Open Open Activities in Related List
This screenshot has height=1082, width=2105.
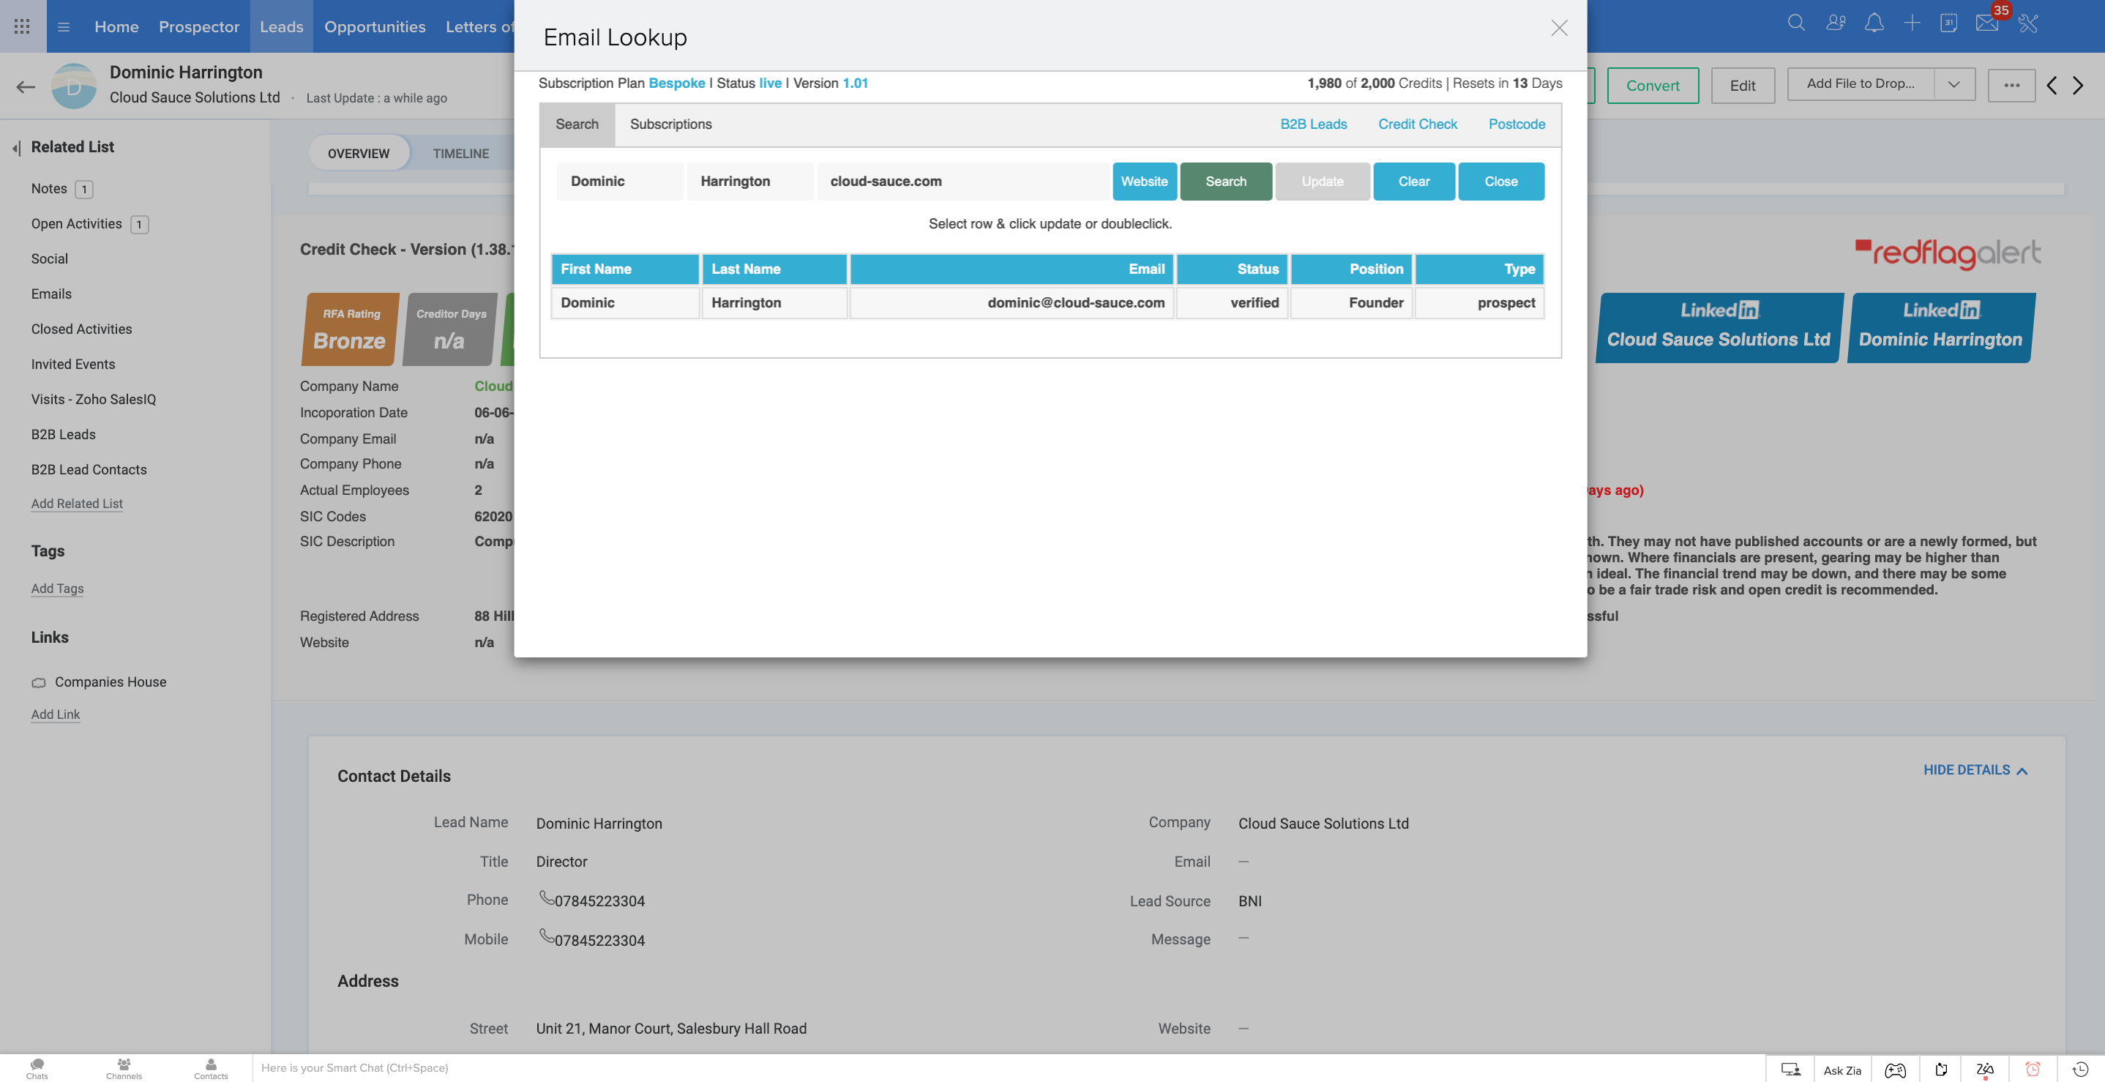tap(76, 224)
